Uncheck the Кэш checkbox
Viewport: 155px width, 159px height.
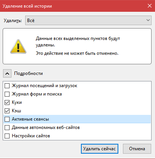(7, 111)
